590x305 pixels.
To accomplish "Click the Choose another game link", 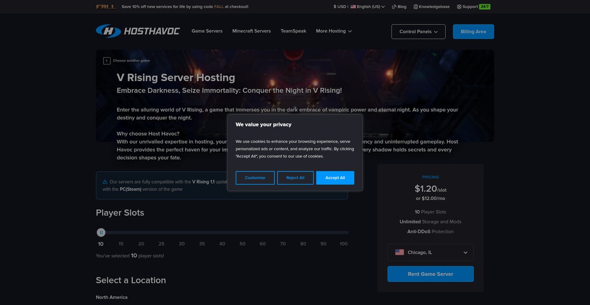I will [131, 61].
